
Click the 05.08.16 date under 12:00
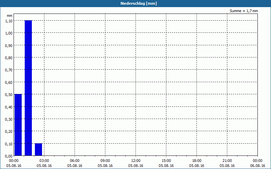136,166
